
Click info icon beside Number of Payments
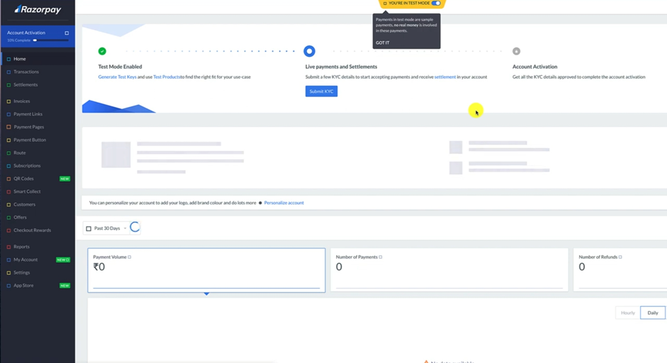[x=380, y=257]
